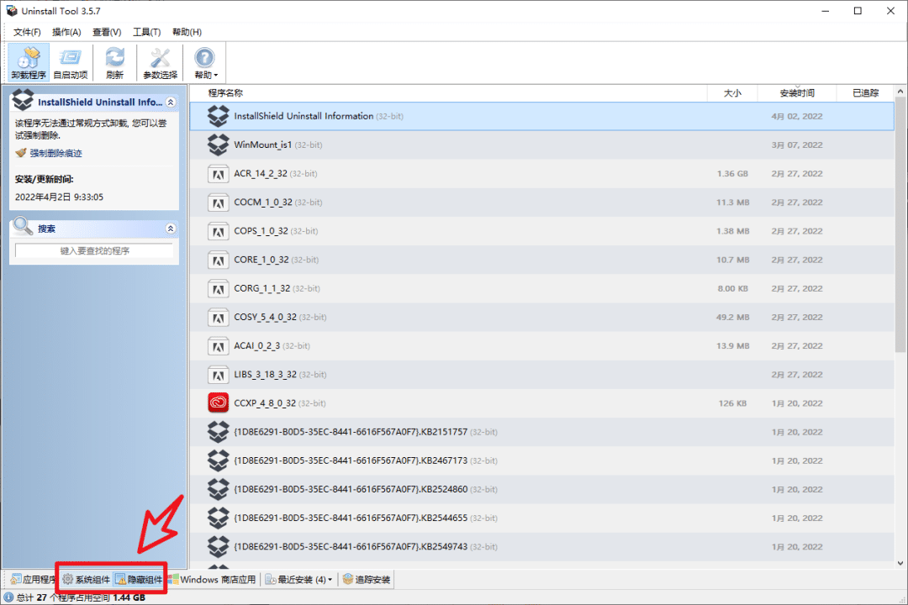Open the 自启动项 (Startup items) toolbar icon
Viewport: 908px width, 605px height.
70,62
